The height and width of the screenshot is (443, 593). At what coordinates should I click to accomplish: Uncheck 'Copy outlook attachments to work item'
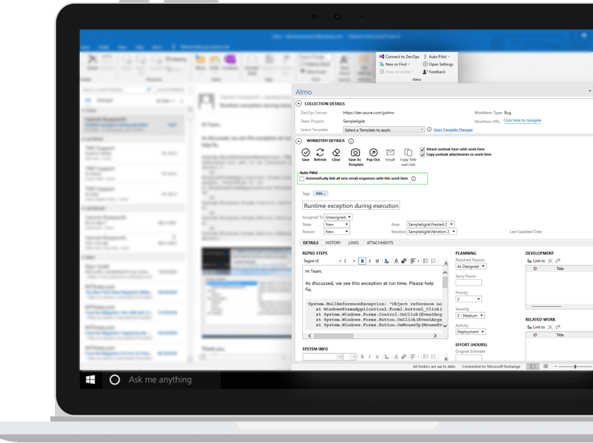(422, 155)
